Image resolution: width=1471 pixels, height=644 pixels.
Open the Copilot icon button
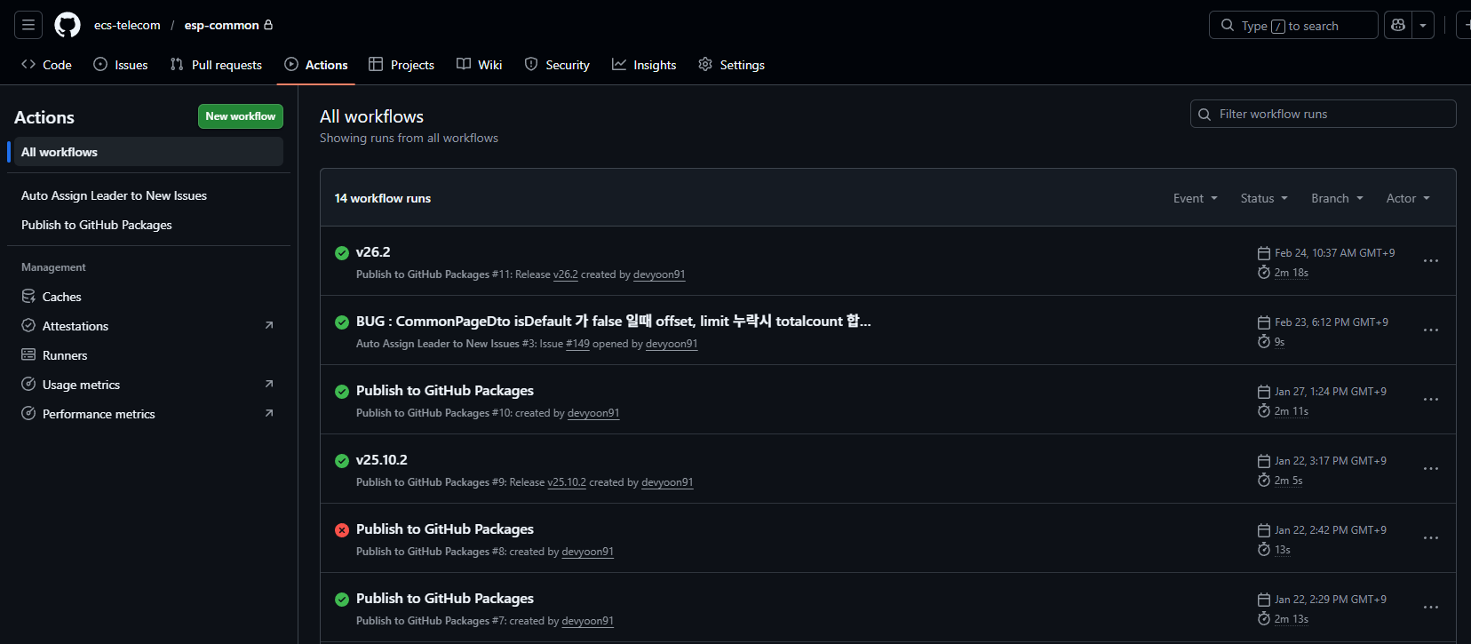(x=1398, y=25)
